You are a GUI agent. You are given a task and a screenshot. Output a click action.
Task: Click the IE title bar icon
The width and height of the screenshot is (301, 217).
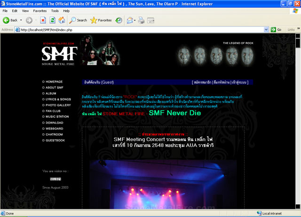point(3,4)
